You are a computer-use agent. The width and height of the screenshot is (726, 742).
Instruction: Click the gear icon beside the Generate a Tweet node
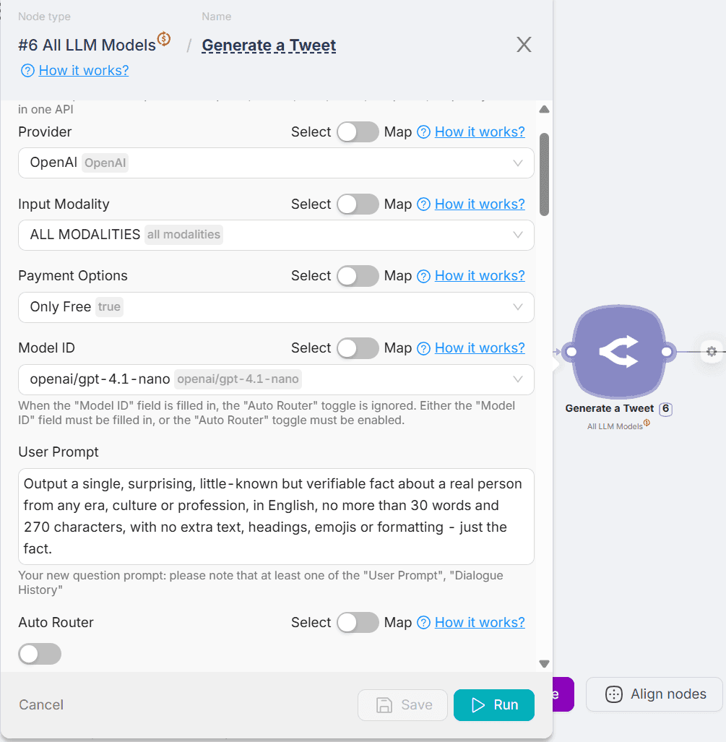pyautogui.click(x=712, y=352)
